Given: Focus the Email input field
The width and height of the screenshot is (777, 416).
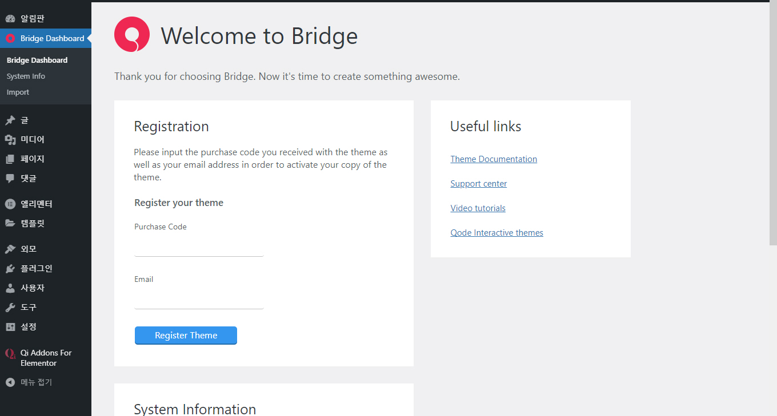Looking at the screenshot, I should tap(199, 299).
